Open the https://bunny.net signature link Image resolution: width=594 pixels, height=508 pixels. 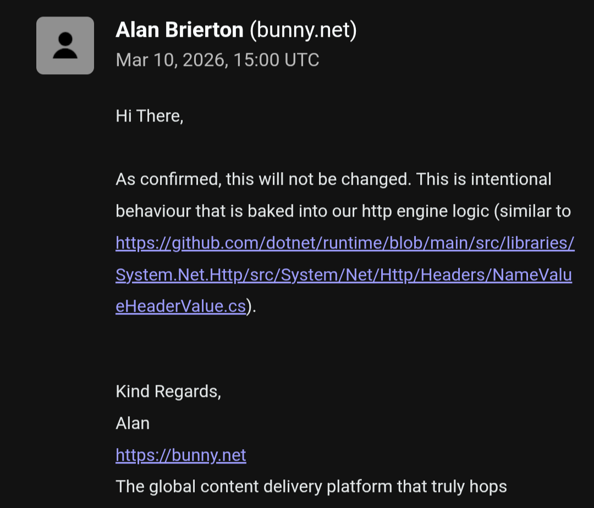[181, 455]
